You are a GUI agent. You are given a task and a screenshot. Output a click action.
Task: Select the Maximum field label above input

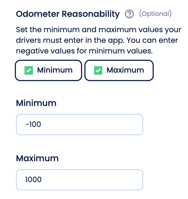point(37,158)
